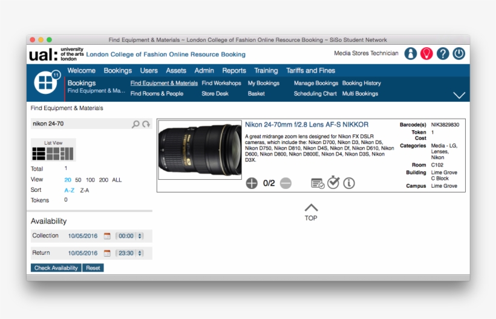Open the Assets menu
Screen dimensions: 496x319
[176, 71]
